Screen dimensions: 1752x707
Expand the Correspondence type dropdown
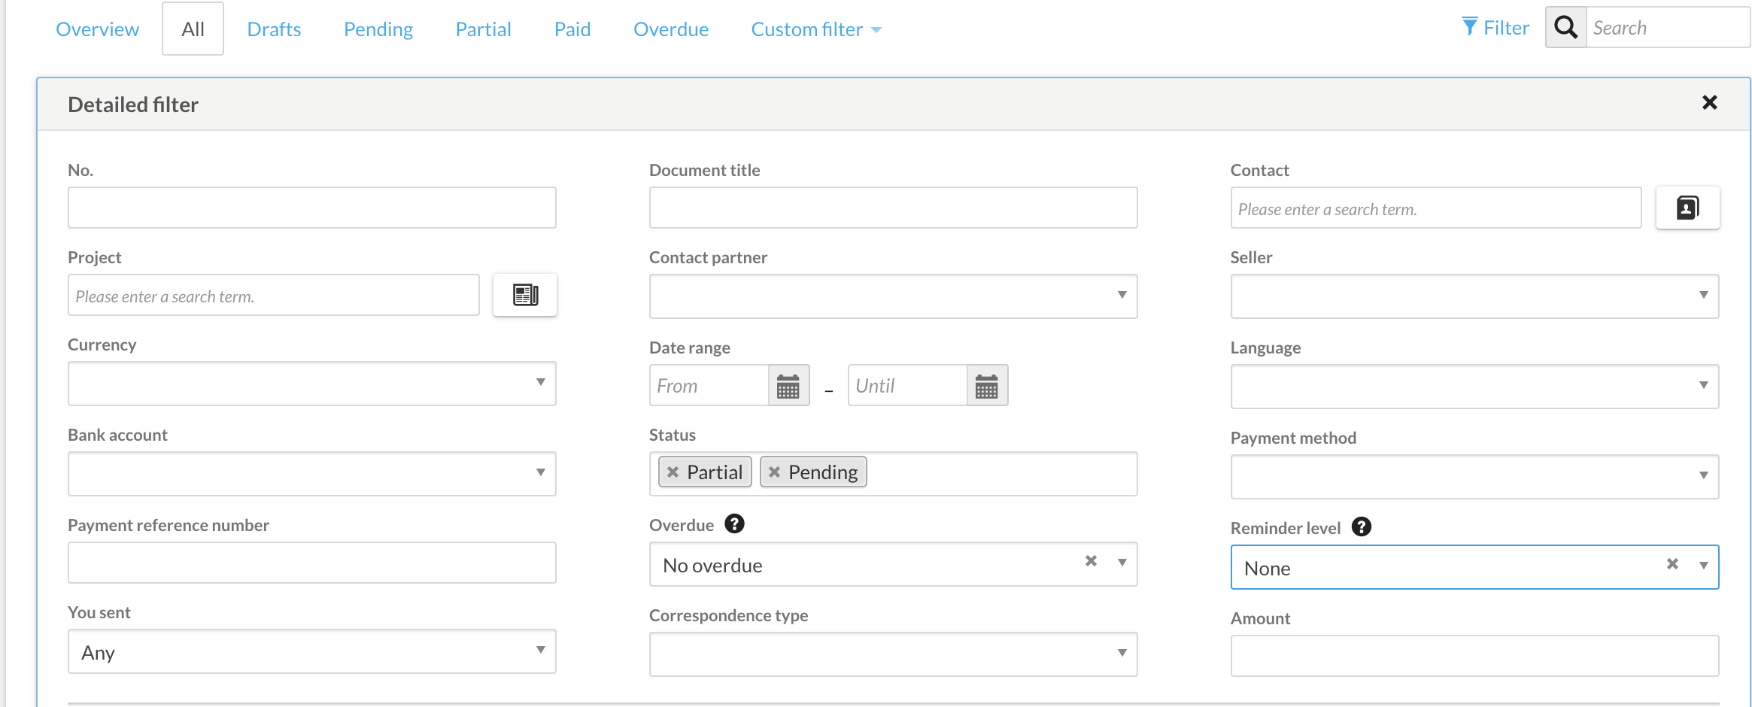893,654
